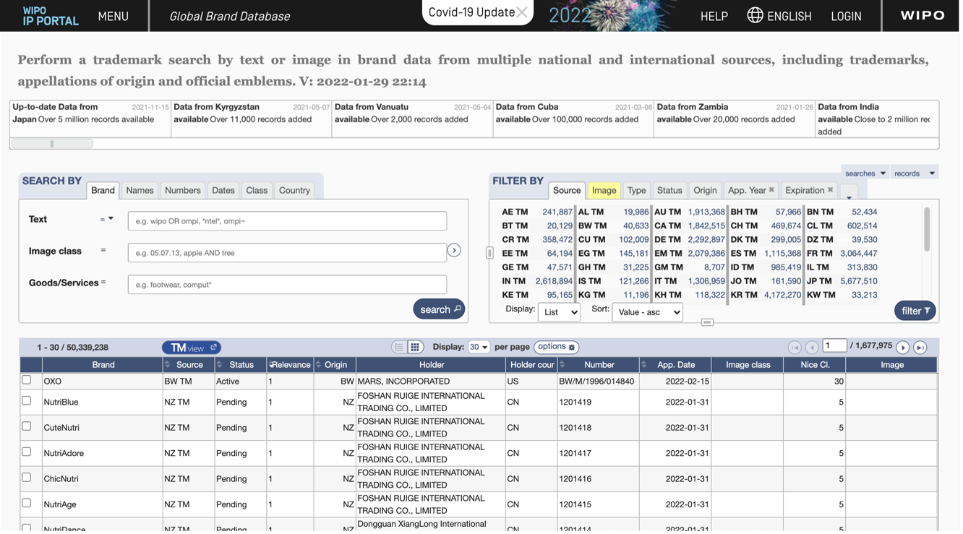Focus the Text search input field
963x534 pixels.
(x=288, y=221)
